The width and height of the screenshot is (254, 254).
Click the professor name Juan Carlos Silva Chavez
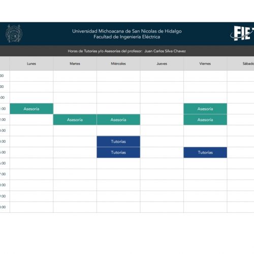coord(165,51)
